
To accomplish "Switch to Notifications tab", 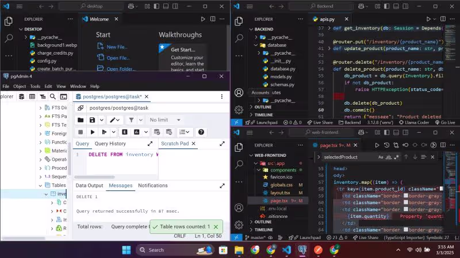I will [x=153, y=186].
